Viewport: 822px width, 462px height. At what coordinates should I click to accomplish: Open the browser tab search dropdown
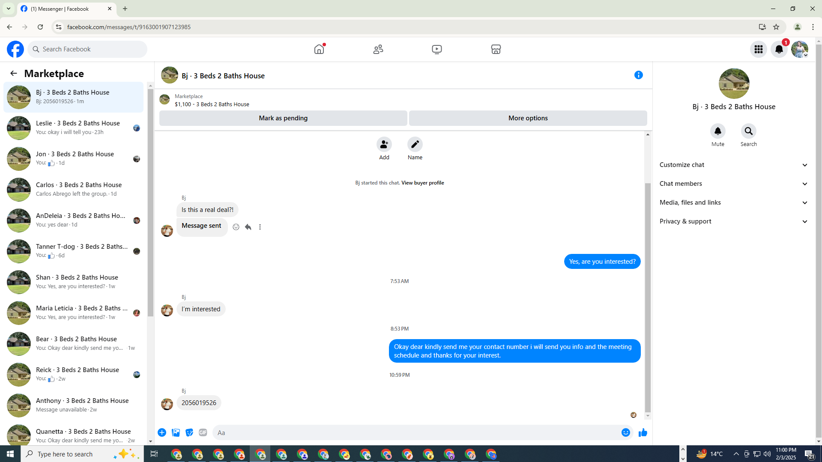[9, 9]
